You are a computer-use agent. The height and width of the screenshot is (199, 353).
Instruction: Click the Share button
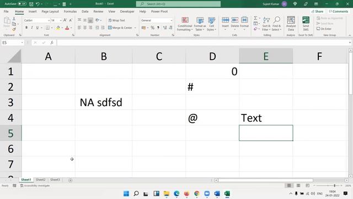pyautogui.click(x=318, y=11)
